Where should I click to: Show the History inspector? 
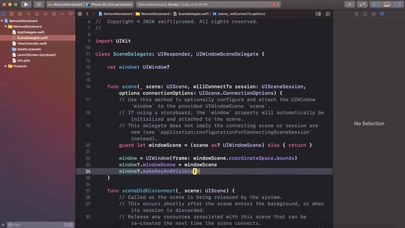coord(365,14)
